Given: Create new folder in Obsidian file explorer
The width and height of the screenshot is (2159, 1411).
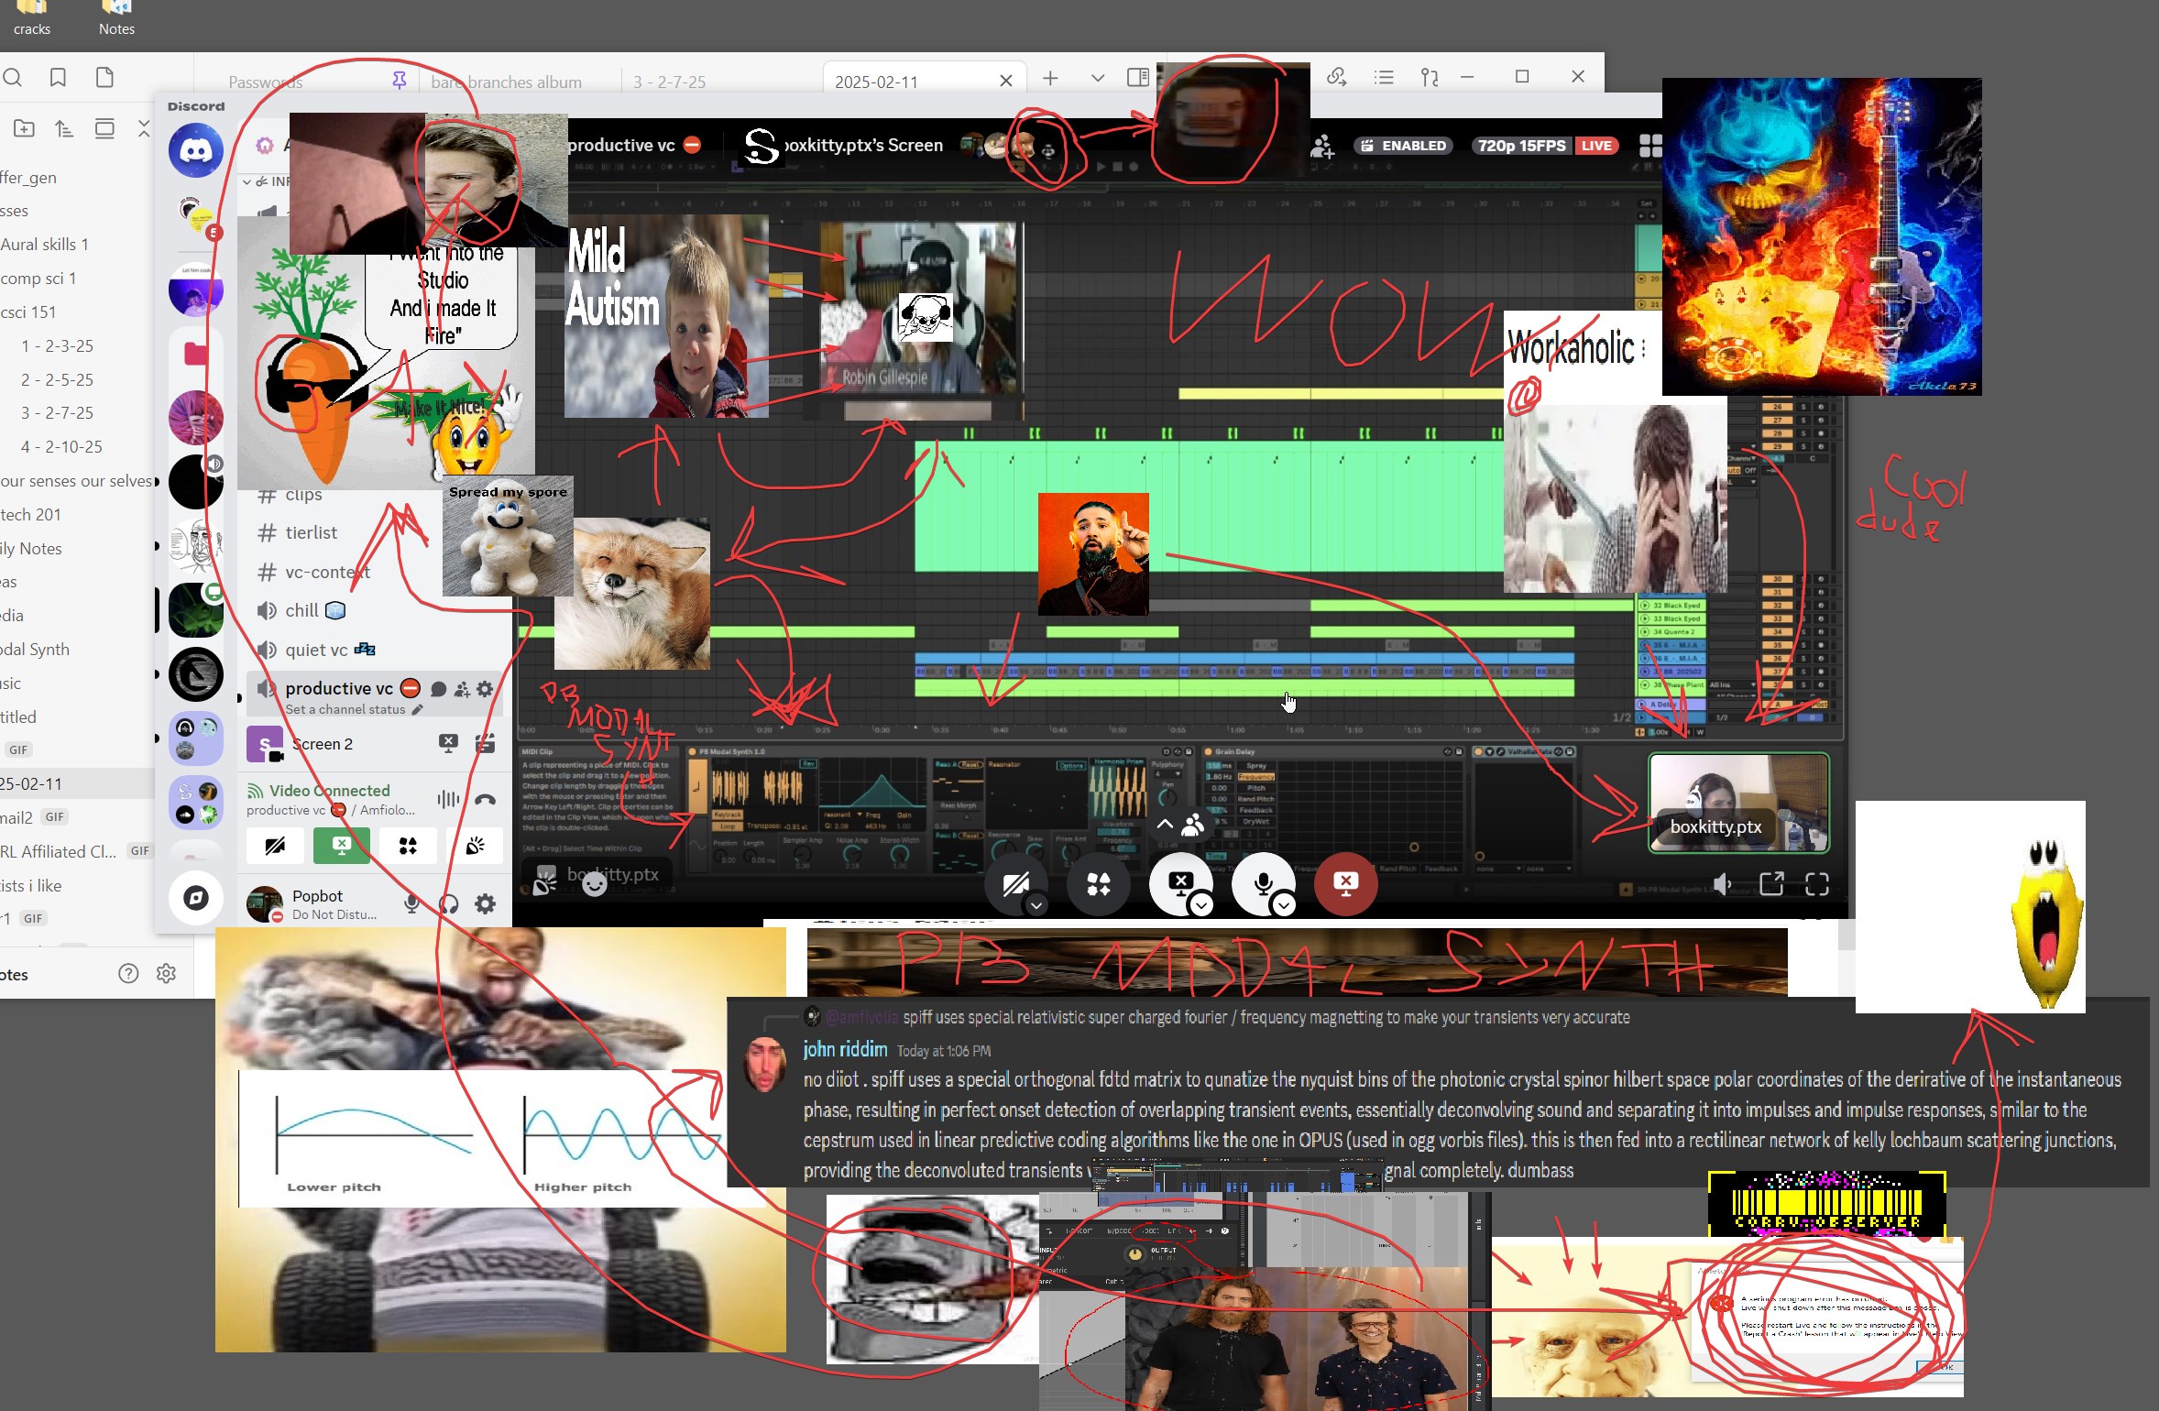Looking at the screenshot, I should tap(25, 128).
